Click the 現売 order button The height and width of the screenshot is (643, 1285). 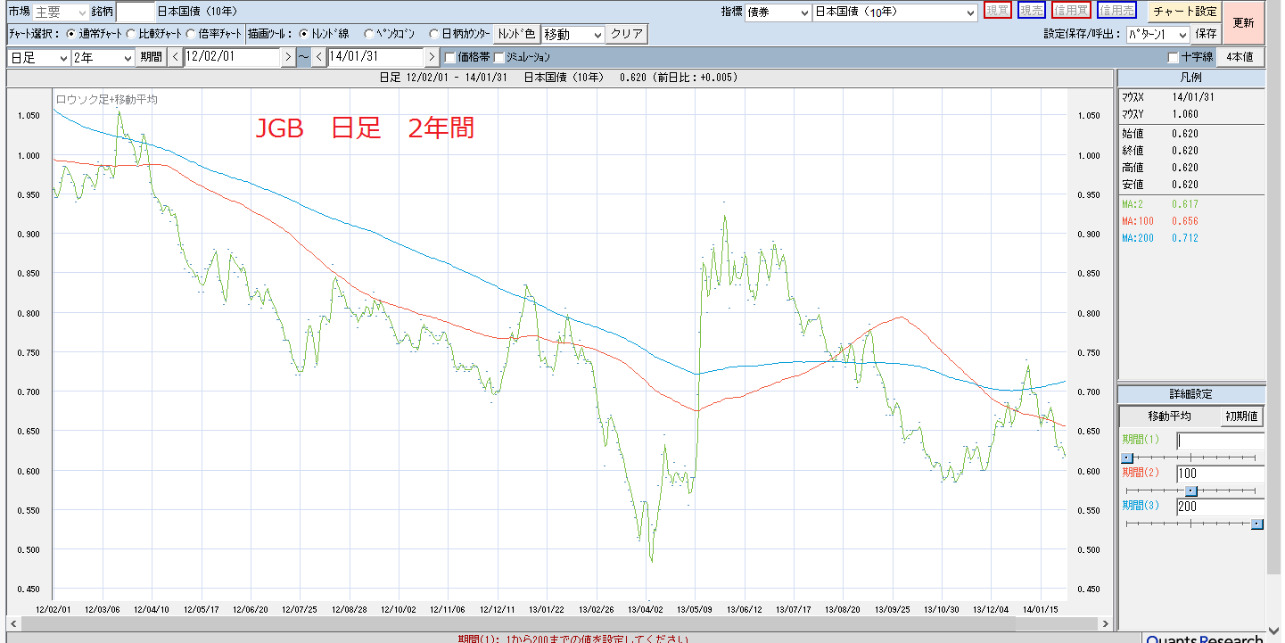1032,11
